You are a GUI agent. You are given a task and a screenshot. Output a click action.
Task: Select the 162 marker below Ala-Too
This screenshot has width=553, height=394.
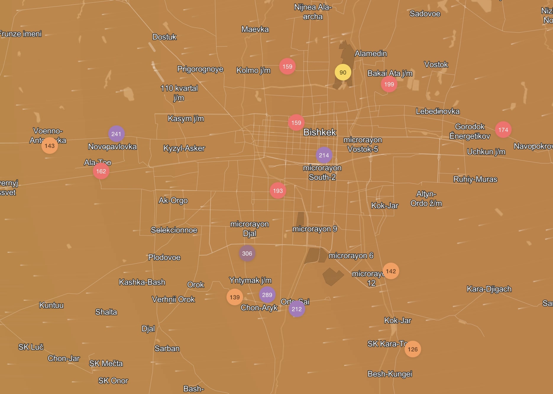(101, 171)
